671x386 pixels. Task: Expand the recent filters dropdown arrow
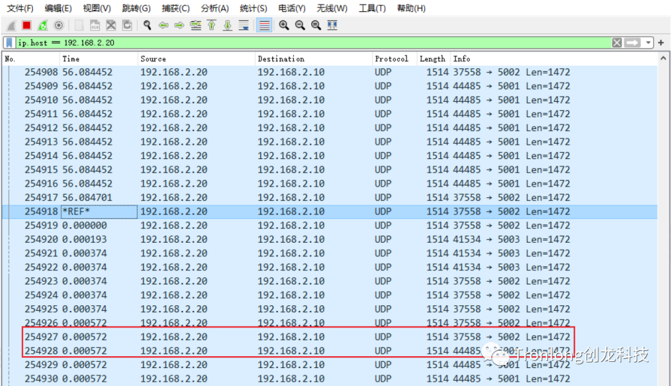648,43
